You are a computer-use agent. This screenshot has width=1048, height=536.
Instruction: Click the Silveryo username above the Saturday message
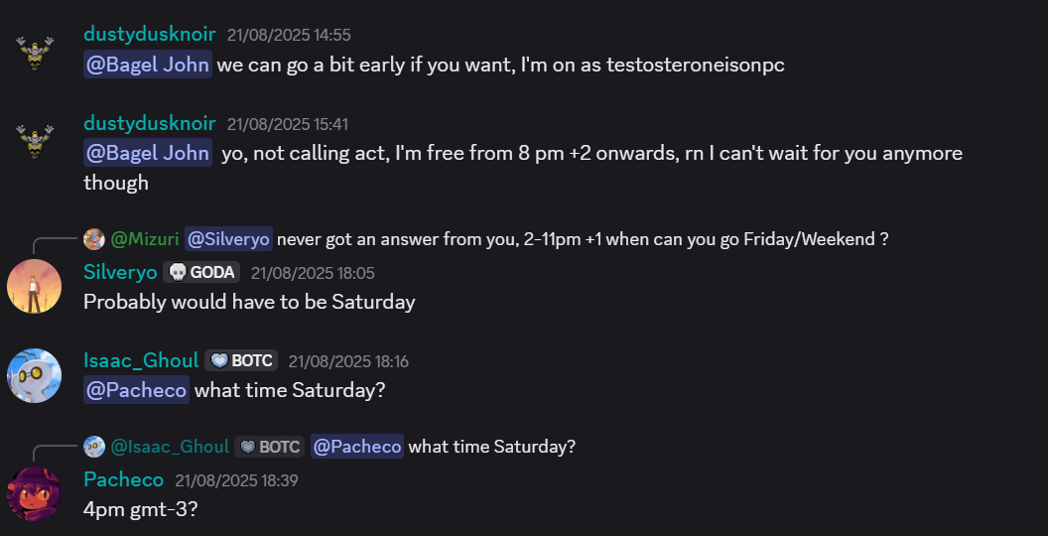[120, 272]
